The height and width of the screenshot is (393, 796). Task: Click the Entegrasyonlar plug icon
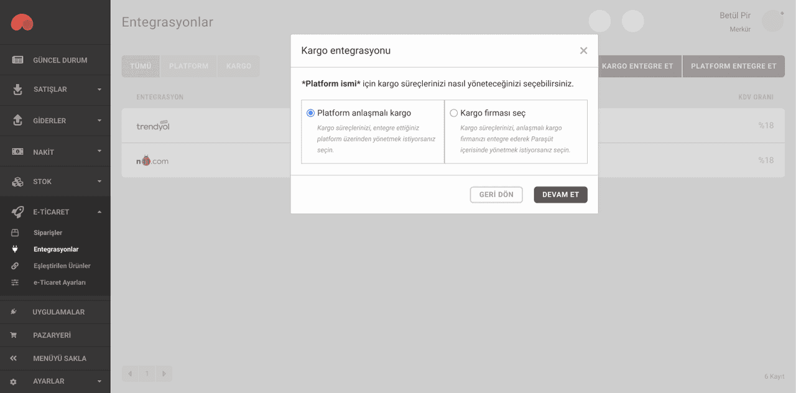pyautogui.click(x=15, y=249)
